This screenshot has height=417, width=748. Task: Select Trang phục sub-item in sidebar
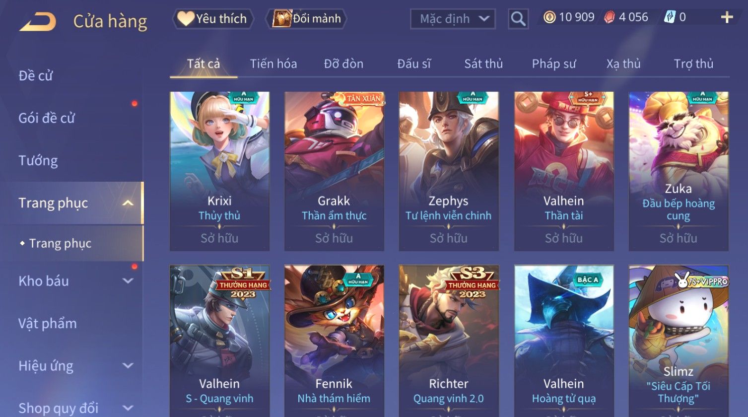[60, 243]
